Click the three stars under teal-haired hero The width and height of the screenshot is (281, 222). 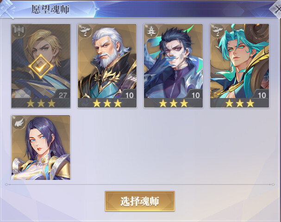(240, 103)
